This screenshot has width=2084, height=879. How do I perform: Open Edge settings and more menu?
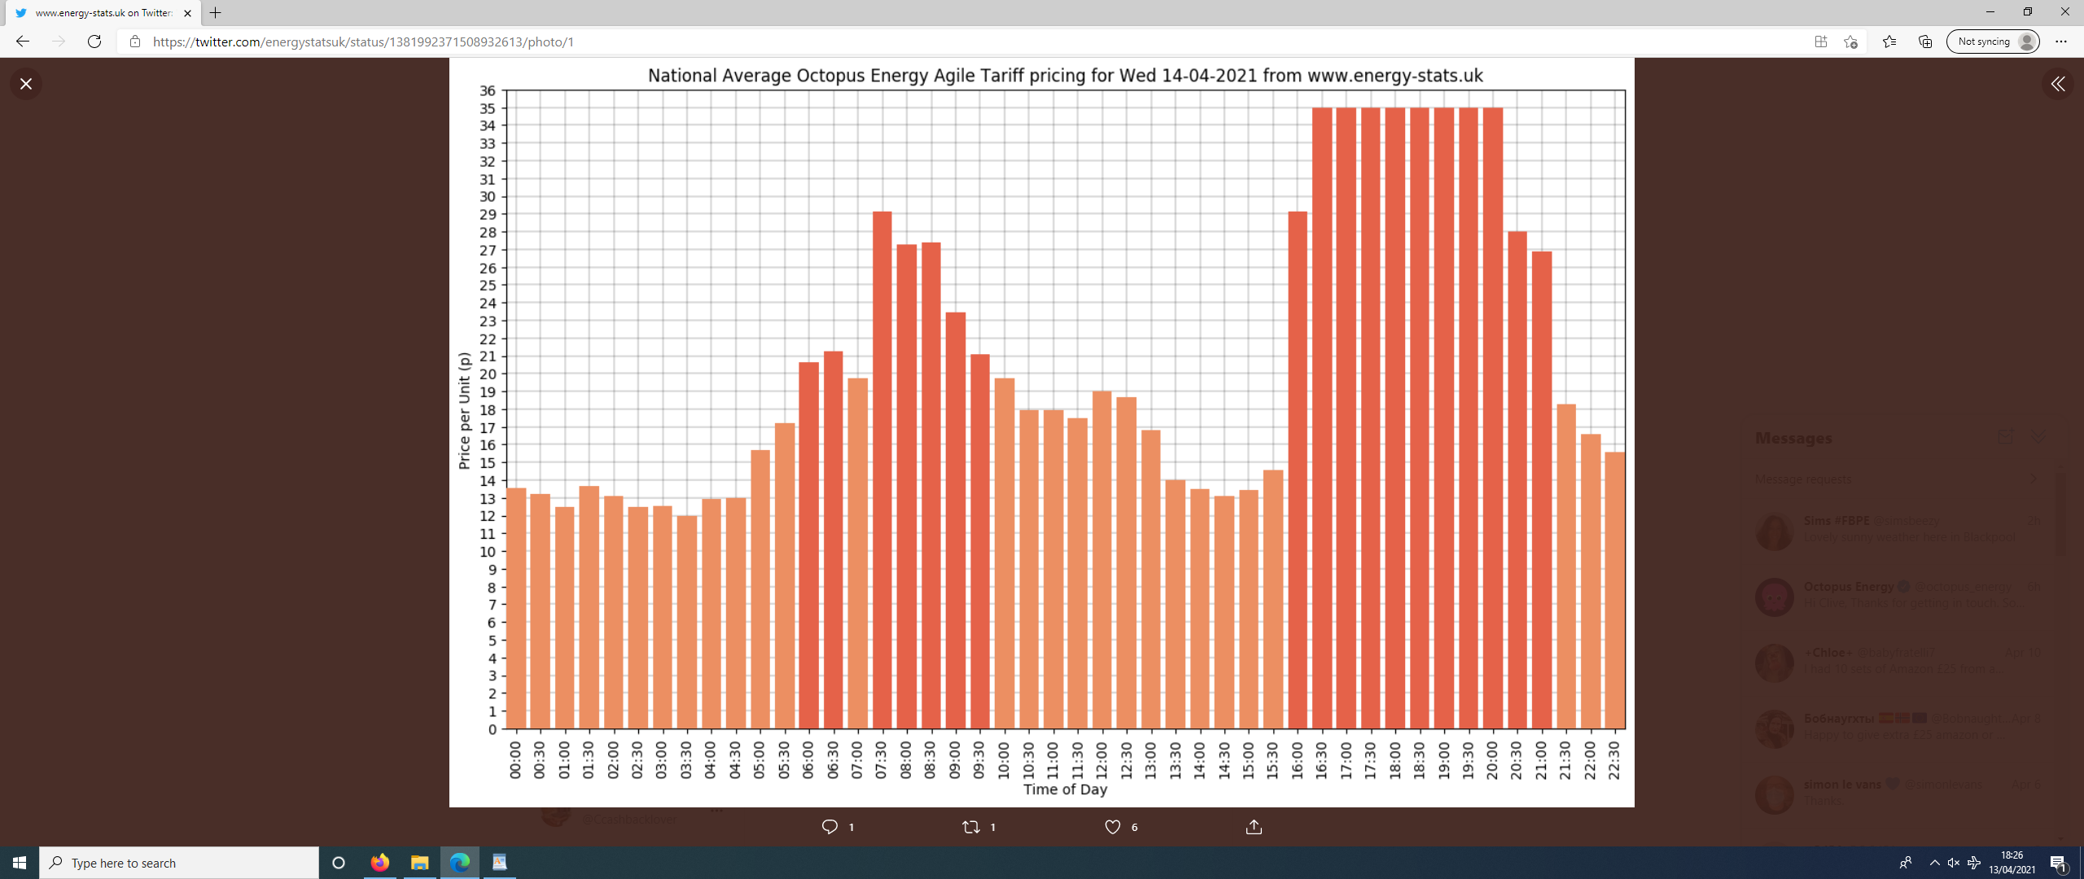(2061, 42)
